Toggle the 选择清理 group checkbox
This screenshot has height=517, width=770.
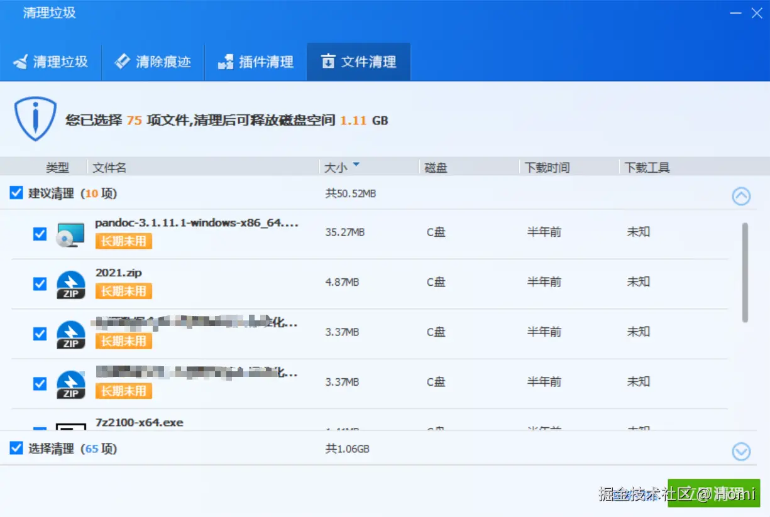point(16,448)
